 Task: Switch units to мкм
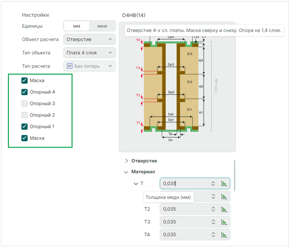(x=102, y=26)
